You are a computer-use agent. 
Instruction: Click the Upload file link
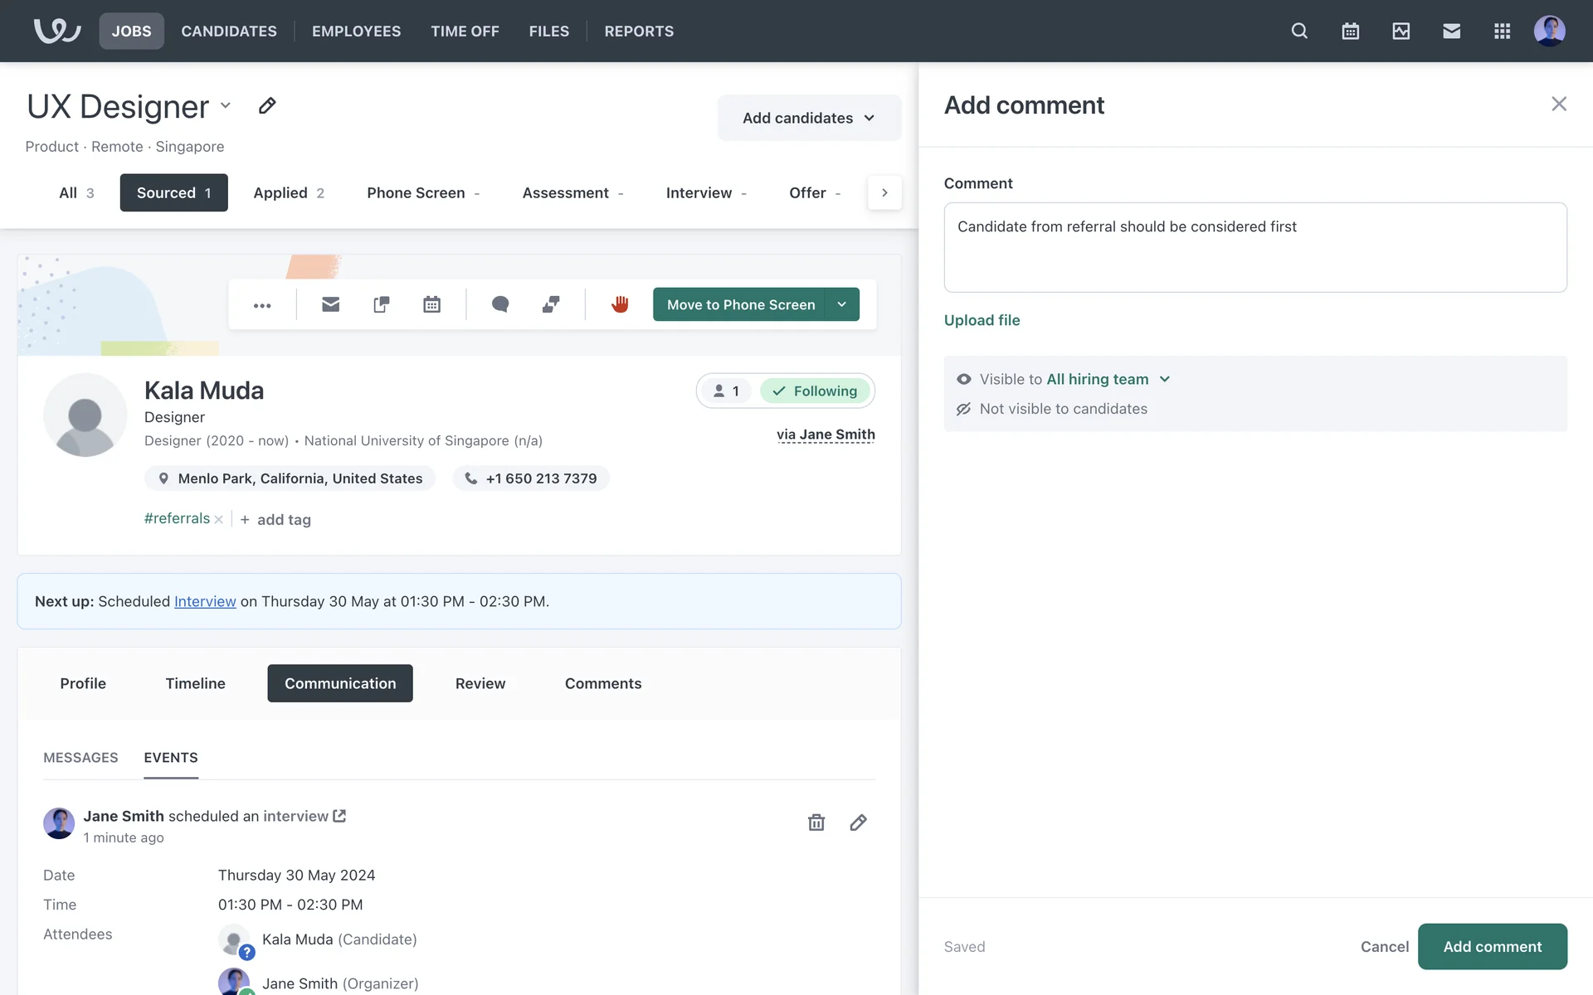[982, 320]
